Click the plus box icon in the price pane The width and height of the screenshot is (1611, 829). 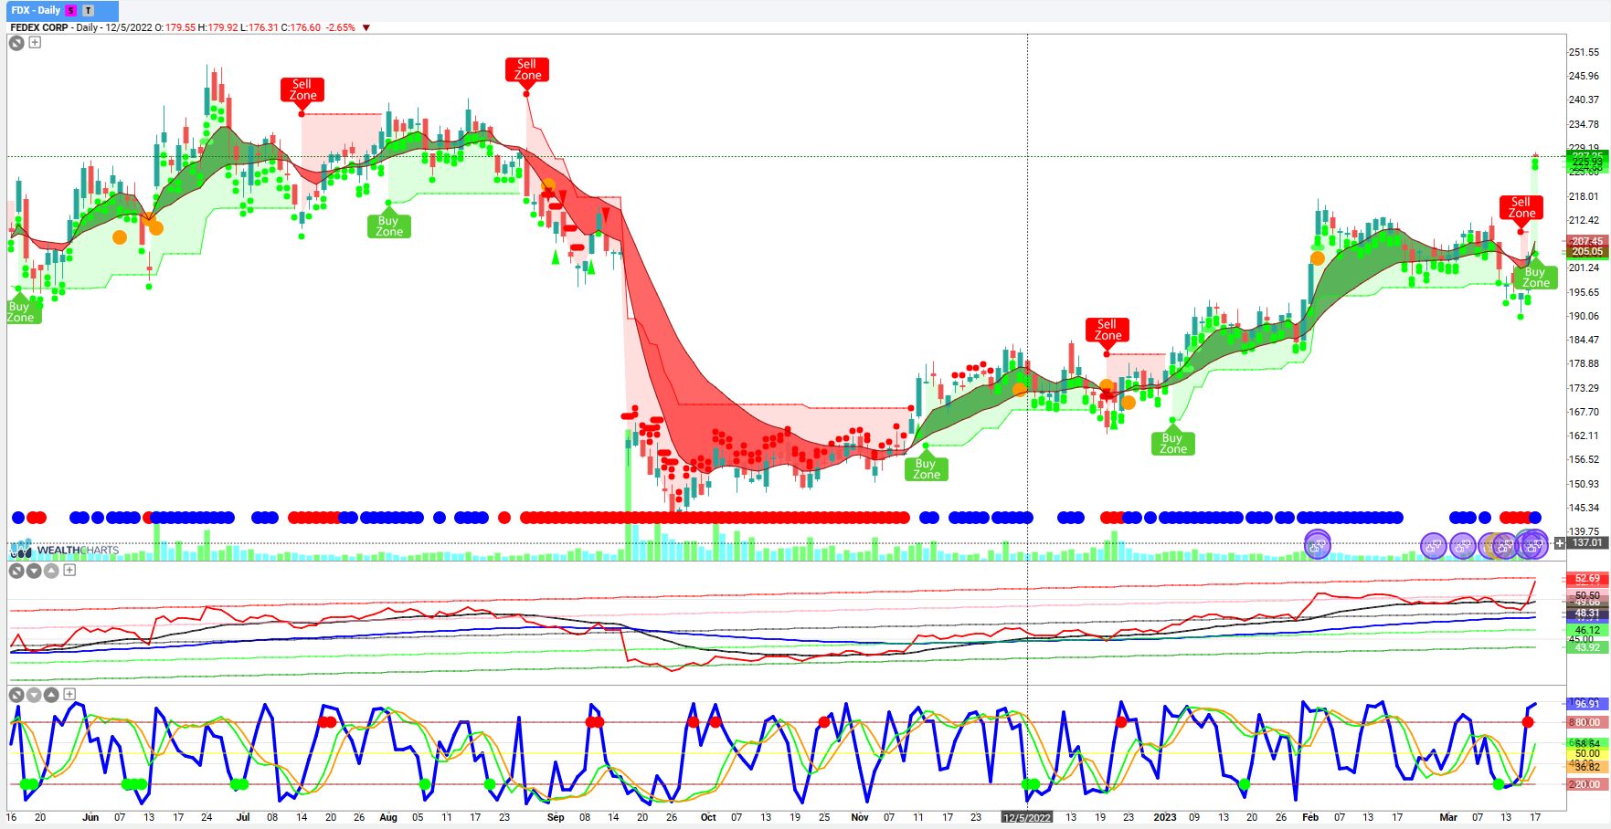click(35, 42)
